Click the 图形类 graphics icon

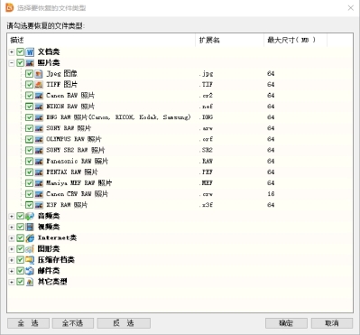[x=30, y=248]
